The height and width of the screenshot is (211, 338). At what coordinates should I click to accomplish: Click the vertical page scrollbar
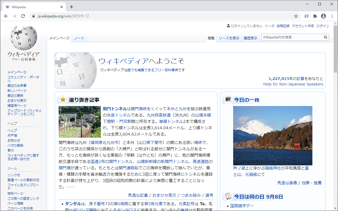[x=336, y=49]
